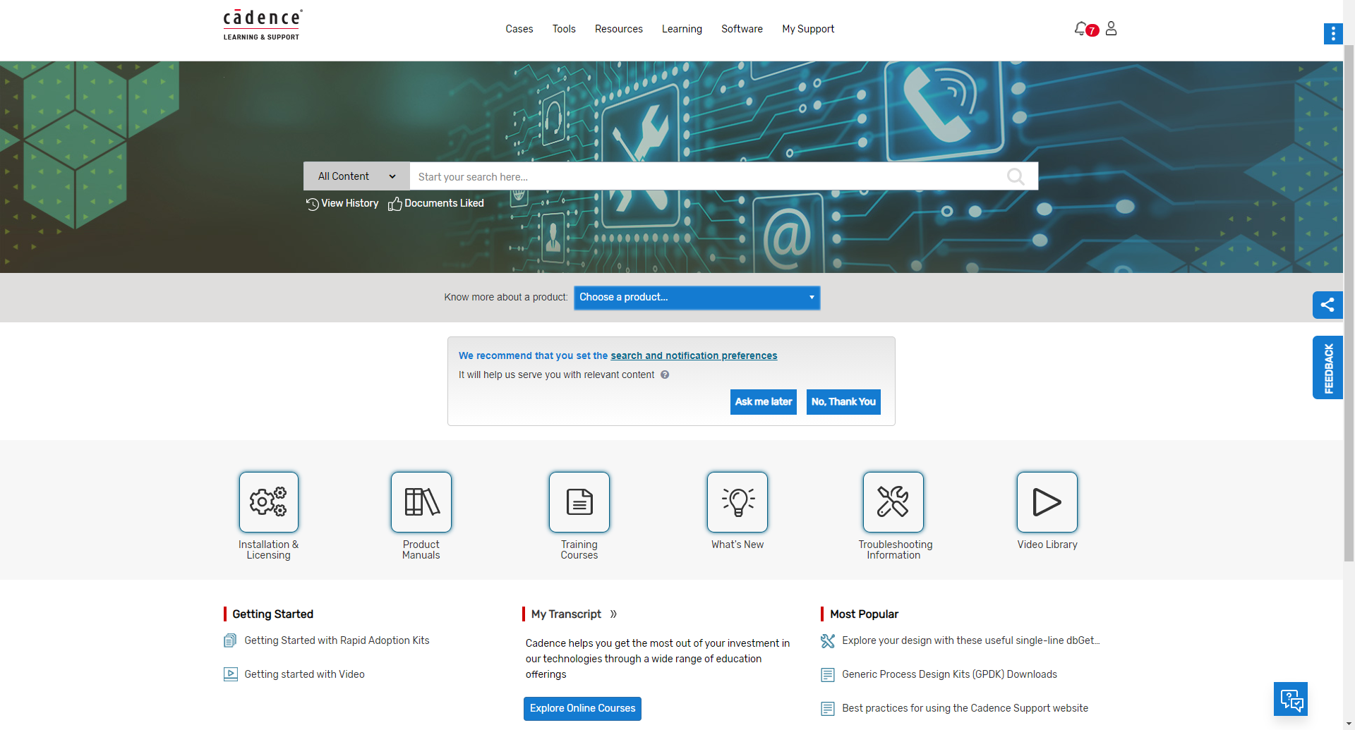Screen dimensions: 1355x730
Task: Open the chat support widget
Action: [x=1291, y=698]
